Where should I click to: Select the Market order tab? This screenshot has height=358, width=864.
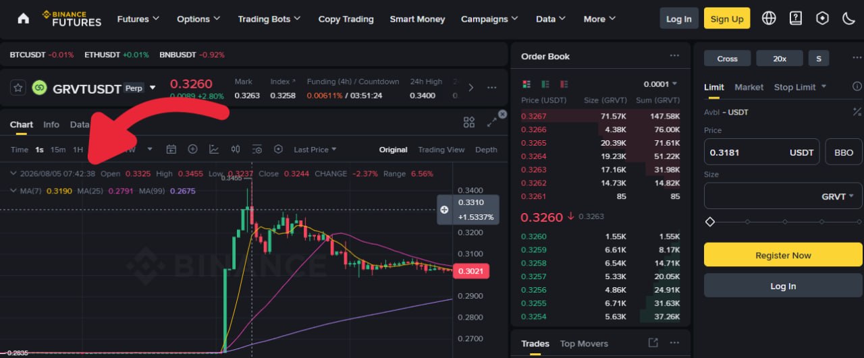(749, 87)
